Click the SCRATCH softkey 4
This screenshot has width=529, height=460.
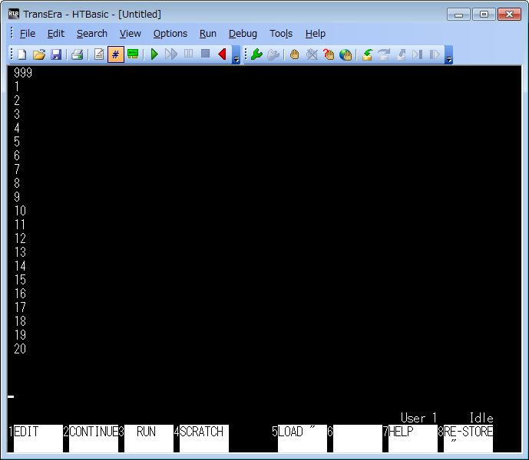click(x=204, y=438)
